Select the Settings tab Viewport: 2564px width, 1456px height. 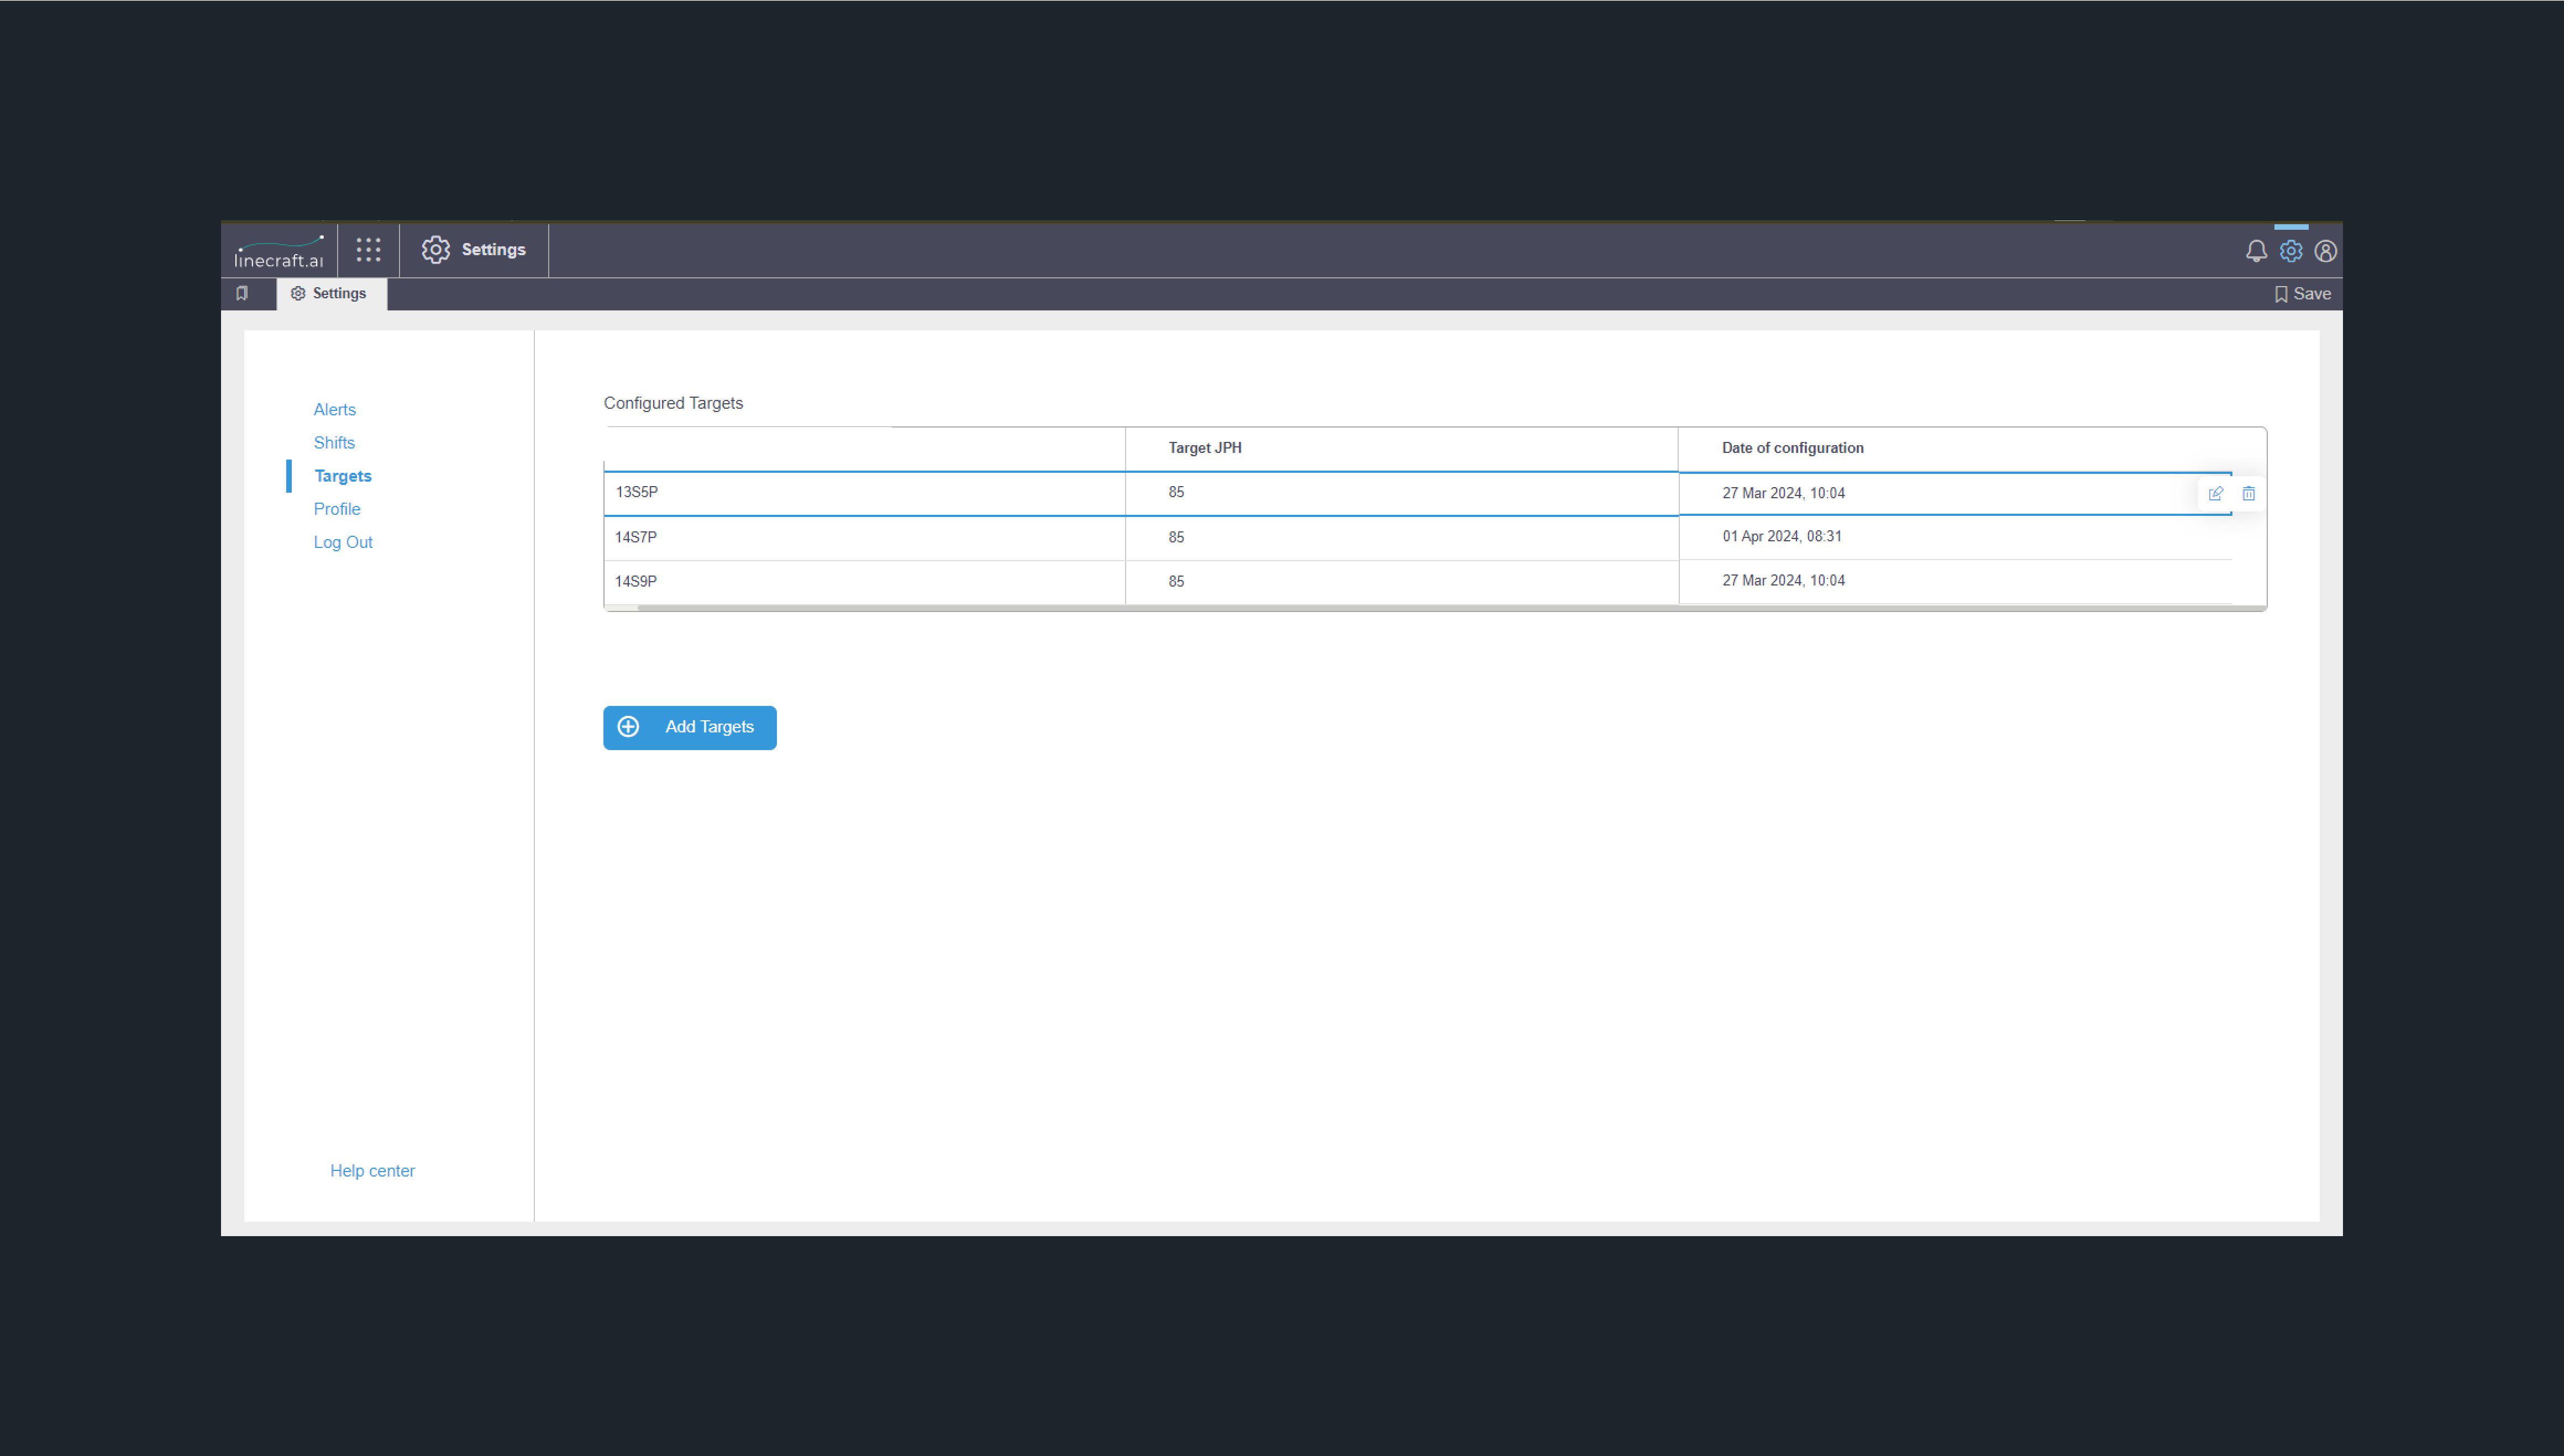(x=330, y=294)
